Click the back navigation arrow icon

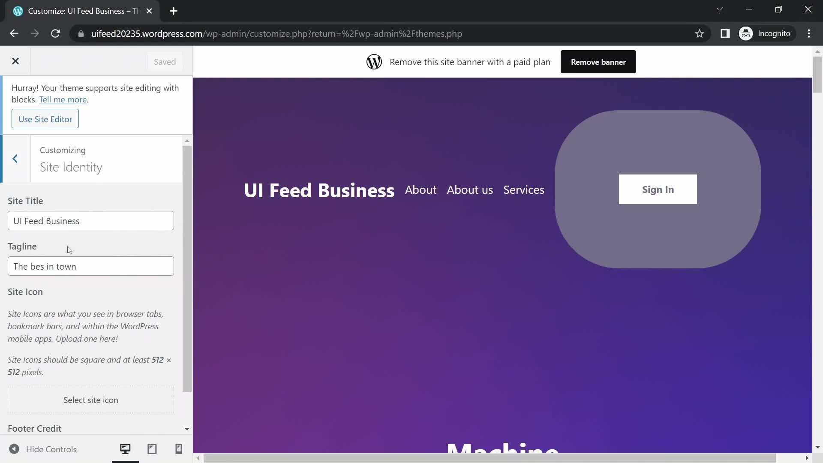[15, 159]
